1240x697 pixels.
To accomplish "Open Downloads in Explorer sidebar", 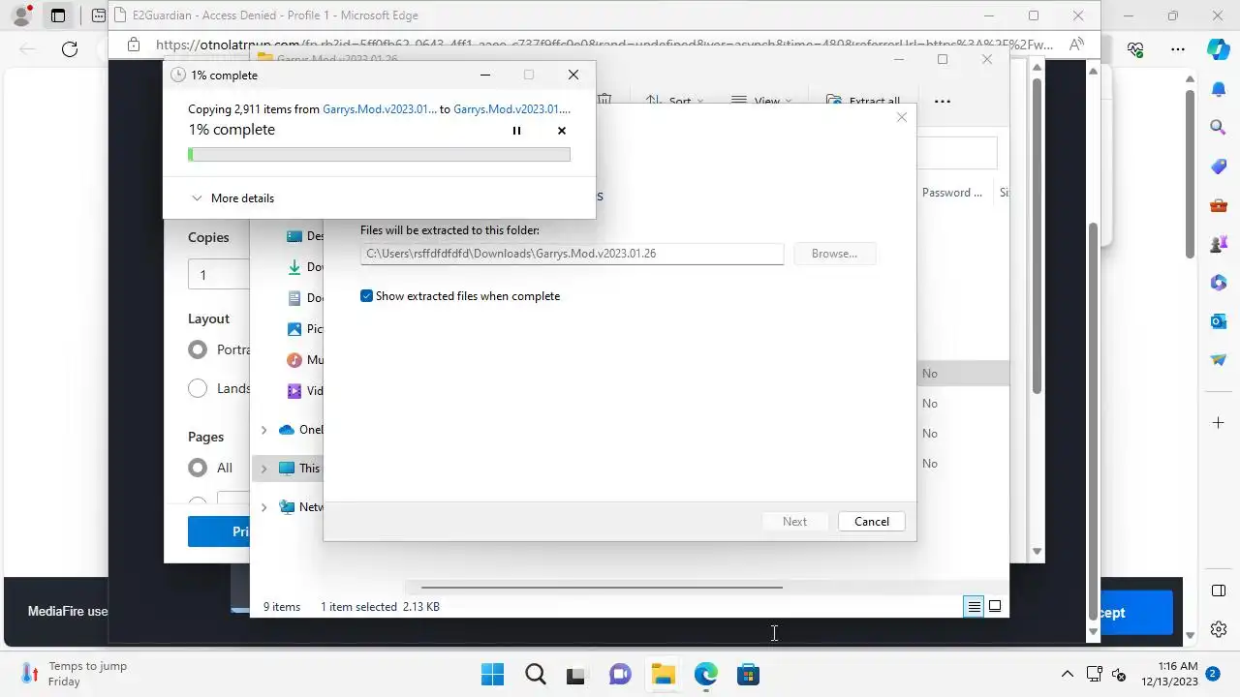I will pos(305,267).
